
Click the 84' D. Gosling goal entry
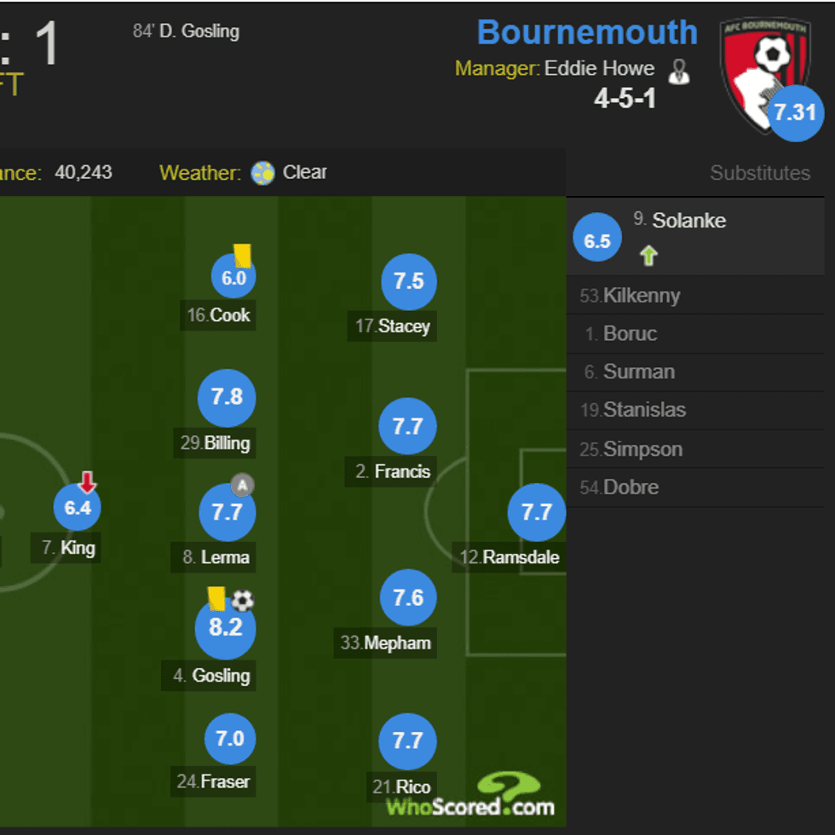(x=186, y=32)
